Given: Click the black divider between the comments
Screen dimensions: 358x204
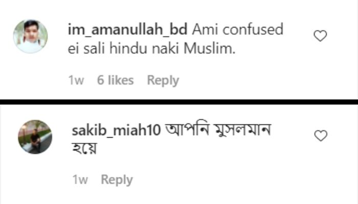Looking at the screenshot, I should (179, 101).
